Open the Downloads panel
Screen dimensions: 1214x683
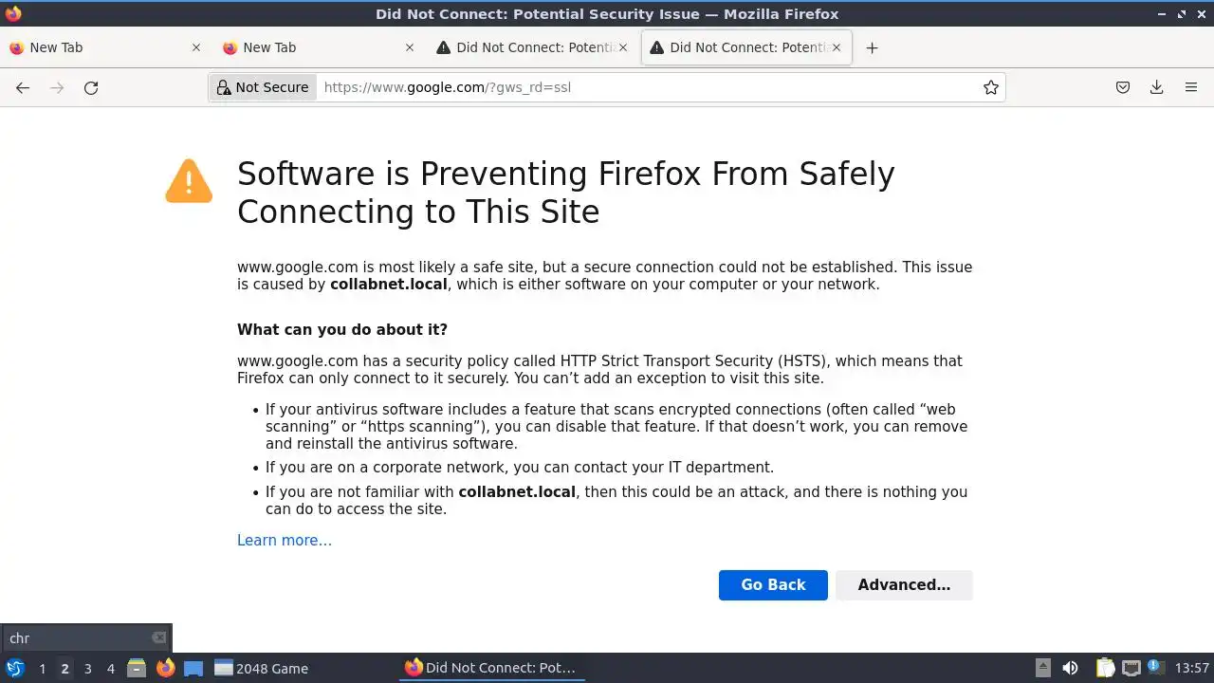[x=1157, y=87]
